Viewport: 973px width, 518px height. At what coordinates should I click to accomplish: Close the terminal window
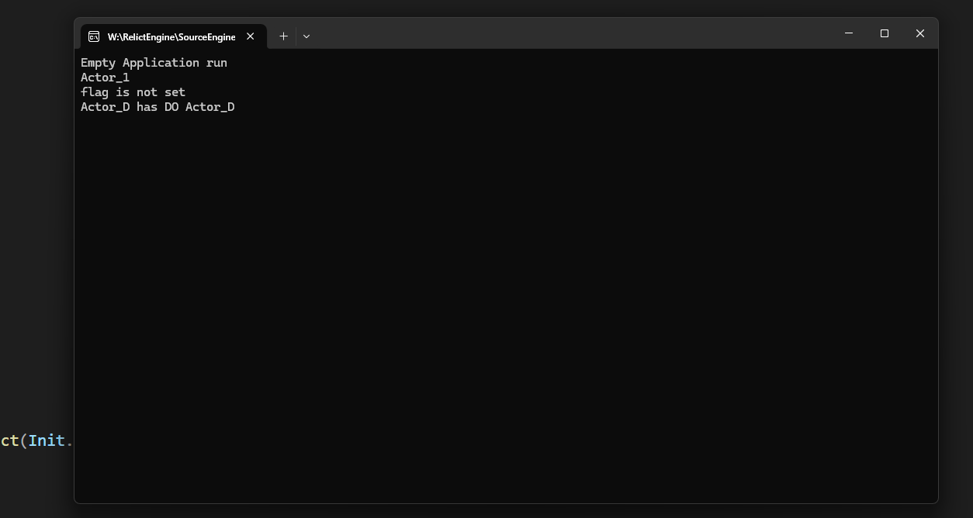pyautogui.click(x=919, y=33)
